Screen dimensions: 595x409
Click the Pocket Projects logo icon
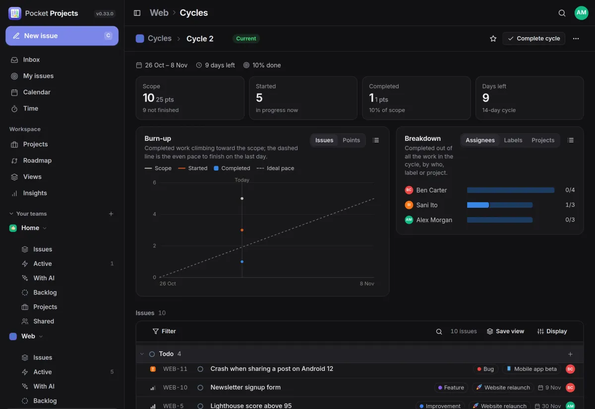15,13
